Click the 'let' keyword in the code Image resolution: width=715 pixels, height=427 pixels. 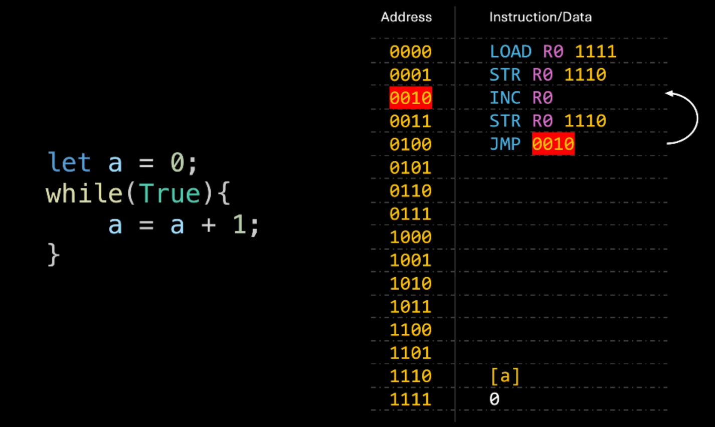point(69,163)
